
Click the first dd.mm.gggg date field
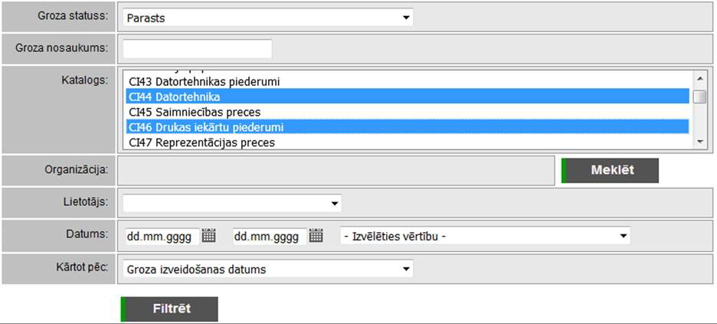tap(161, 236)
